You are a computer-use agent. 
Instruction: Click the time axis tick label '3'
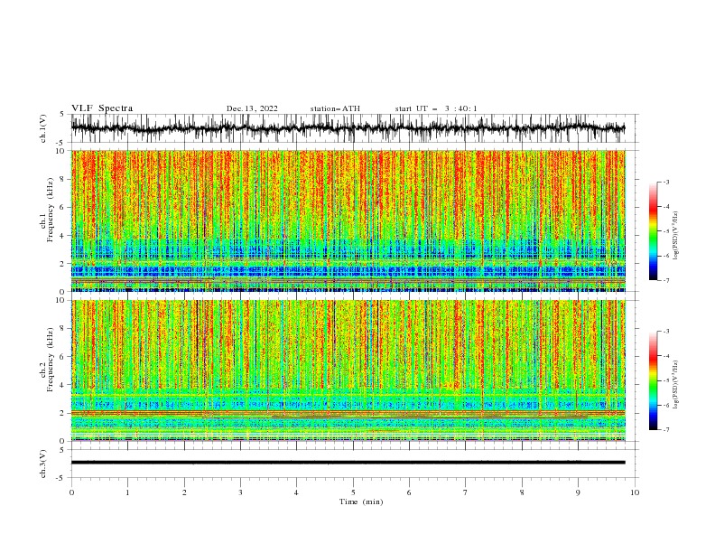[x=240, y=492]
